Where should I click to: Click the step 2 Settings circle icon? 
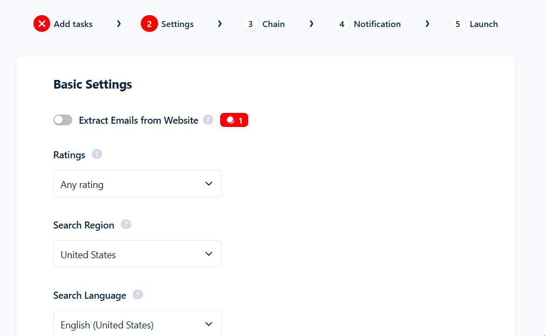click(x=149, y=24)
